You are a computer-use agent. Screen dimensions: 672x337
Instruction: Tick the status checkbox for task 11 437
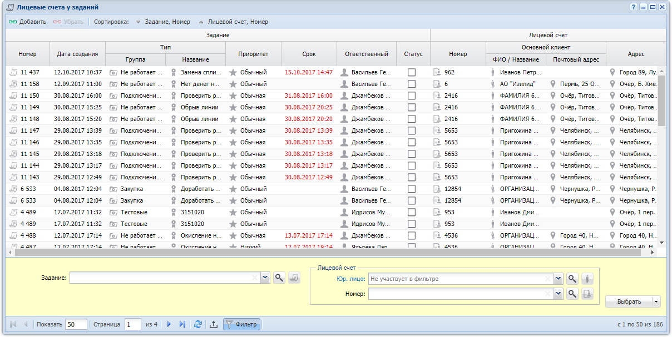tap(412, 72)
